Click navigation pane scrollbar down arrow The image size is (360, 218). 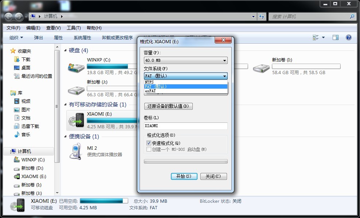click(57, 193)
